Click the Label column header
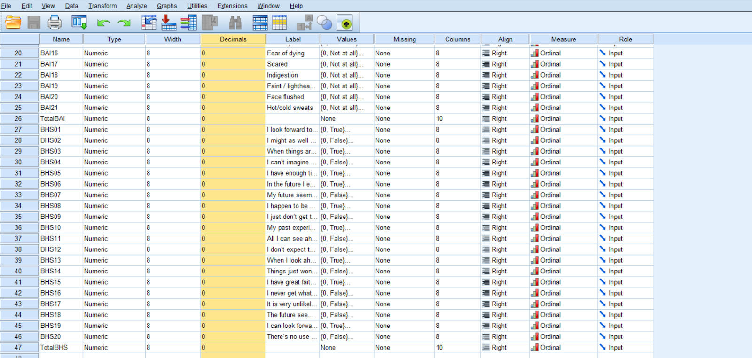This screenshot has width=752, height=358. pos(293,39)
